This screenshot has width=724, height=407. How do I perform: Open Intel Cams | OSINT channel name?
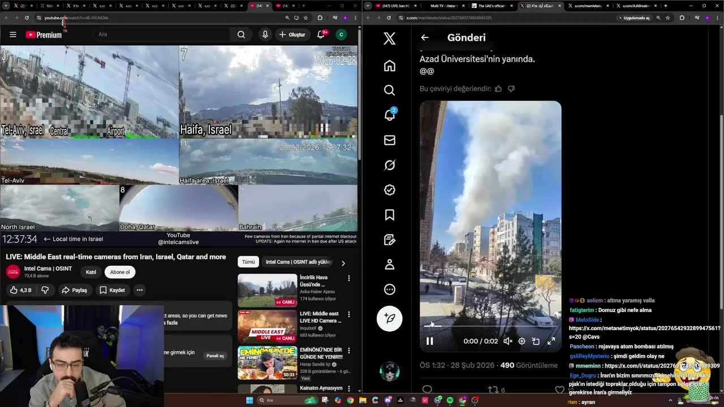[48, 269]
